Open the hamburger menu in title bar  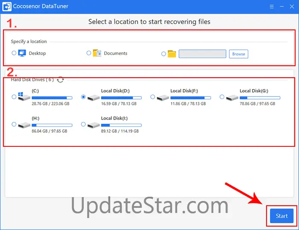coord(272,6)
